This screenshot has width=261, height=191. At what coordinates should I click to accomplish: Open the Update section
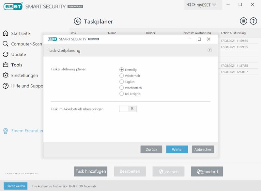(19, 54)
